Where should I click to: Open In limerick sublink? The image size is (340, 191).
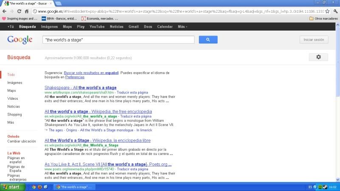[144, 130]
